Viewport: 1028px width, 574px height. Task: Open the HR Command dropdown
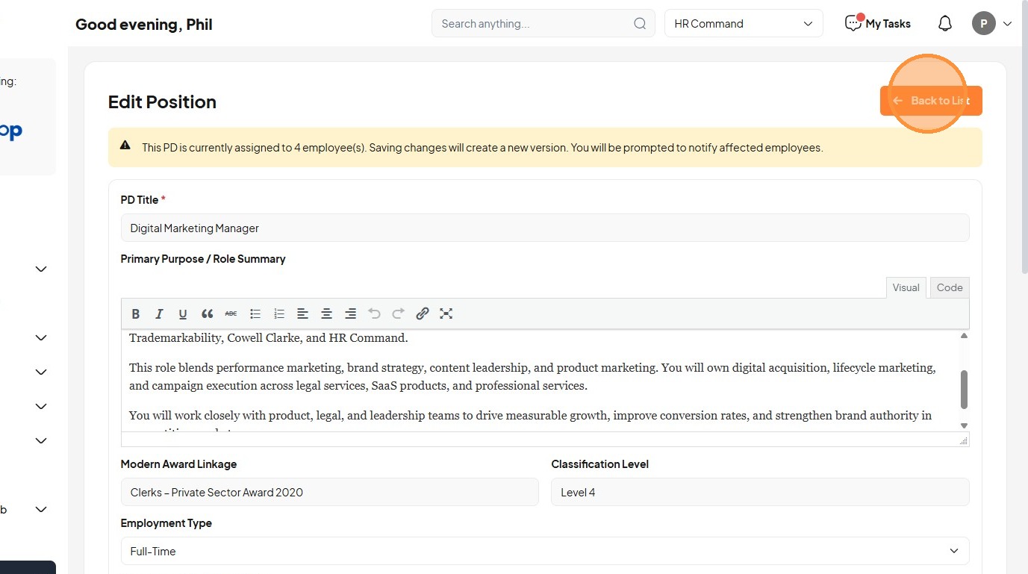(x=744, y=24)
